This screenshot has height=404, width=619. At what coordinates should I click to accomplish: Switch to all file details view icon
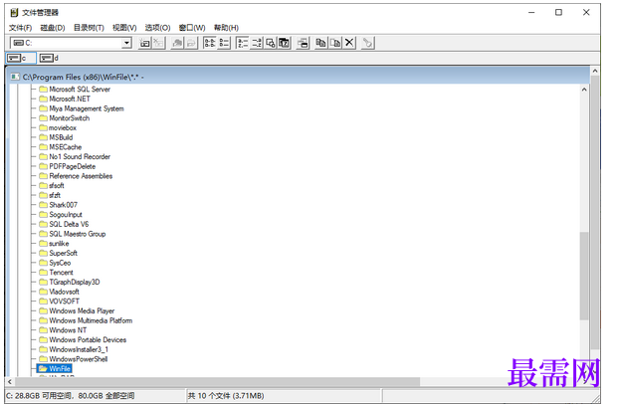(224, 43)
